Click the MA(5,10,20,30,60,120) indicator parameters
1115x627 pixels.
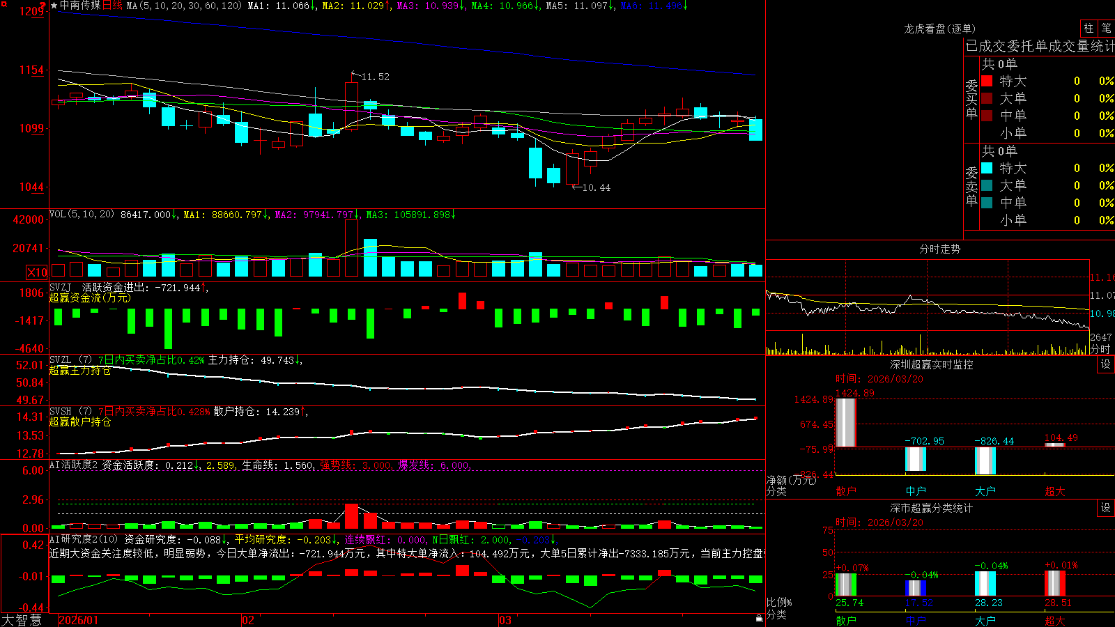(184, 6)
